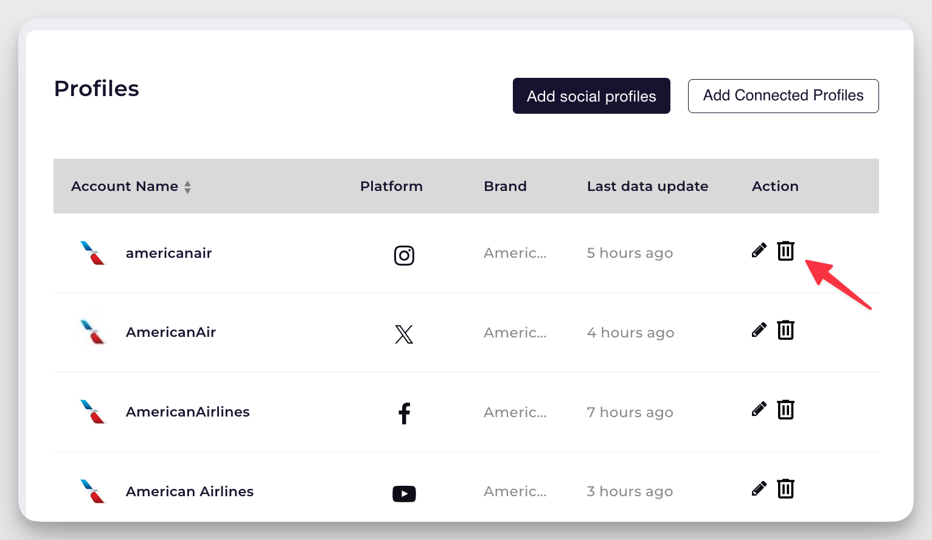Edit the American Airlines YouTube profile
Viewport: 932px width, 540px height.
[x=759, y=488]
